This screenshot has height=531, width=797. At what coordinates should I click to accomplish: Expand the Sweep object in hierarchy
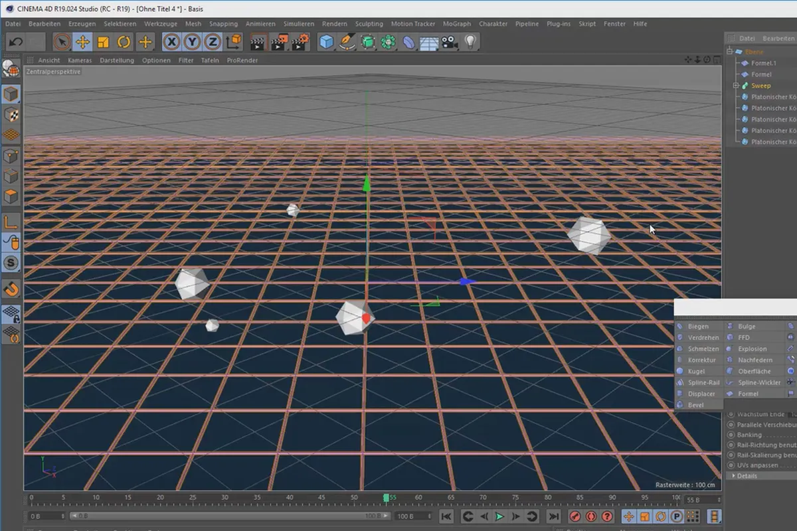click(736, 86)
